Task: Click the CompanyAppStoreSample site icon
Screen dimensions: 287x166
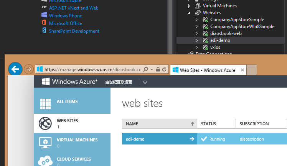Action: click(205, 20)
